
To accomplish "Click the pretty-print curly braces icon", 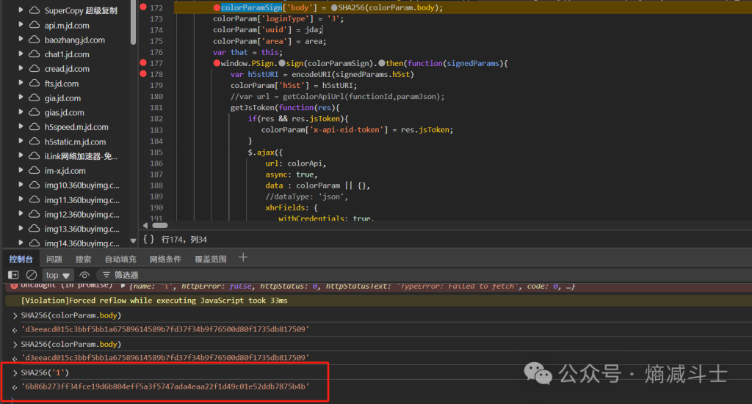I will click(149, 239).
